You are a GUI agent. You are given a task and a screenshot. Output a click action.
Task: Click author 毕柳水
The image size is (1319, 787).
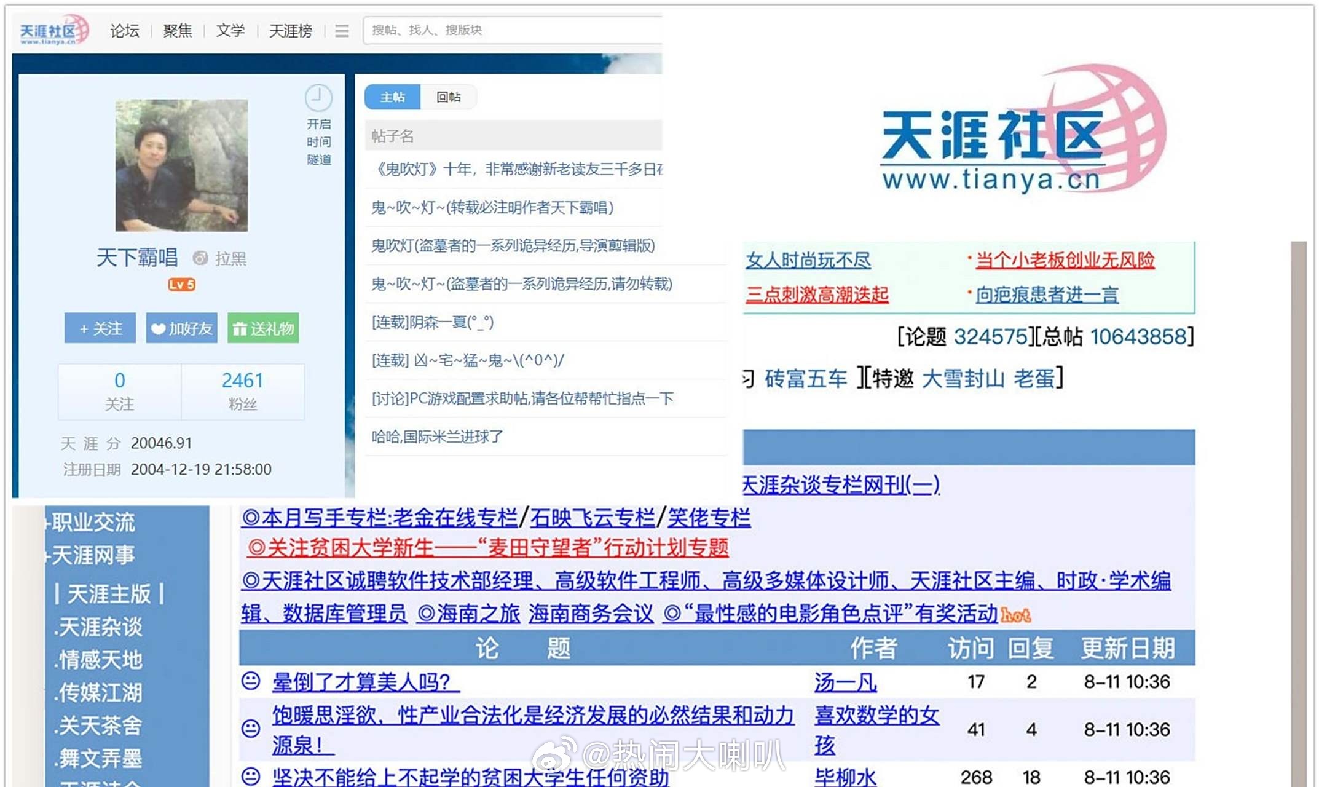tap(846, 777)
